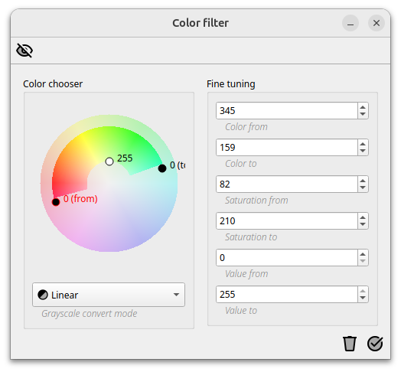
Task: Click the Saturation from input field
Action: [287, 184]
